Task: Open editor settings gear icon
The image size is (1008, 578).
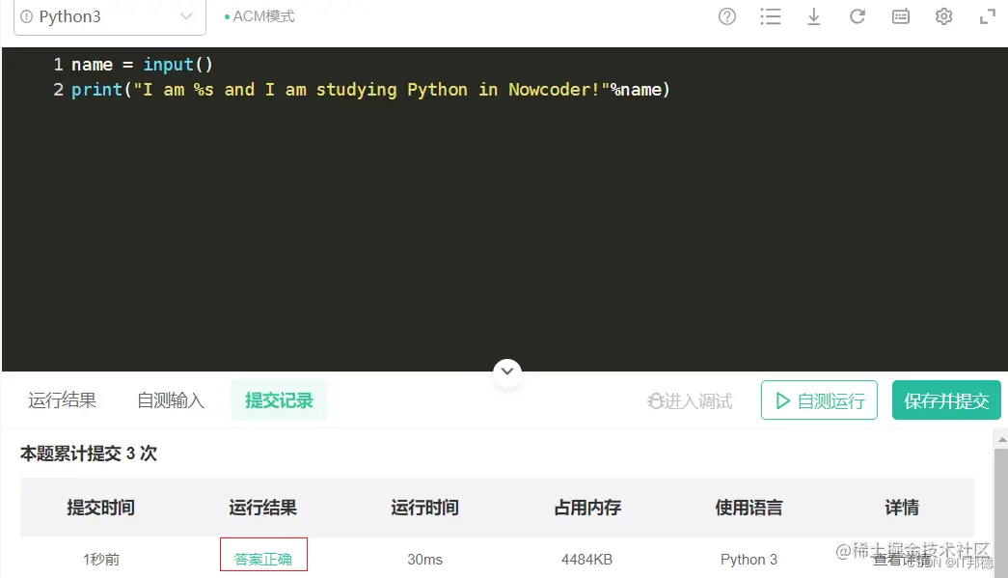Action: [x=943, y=16]
